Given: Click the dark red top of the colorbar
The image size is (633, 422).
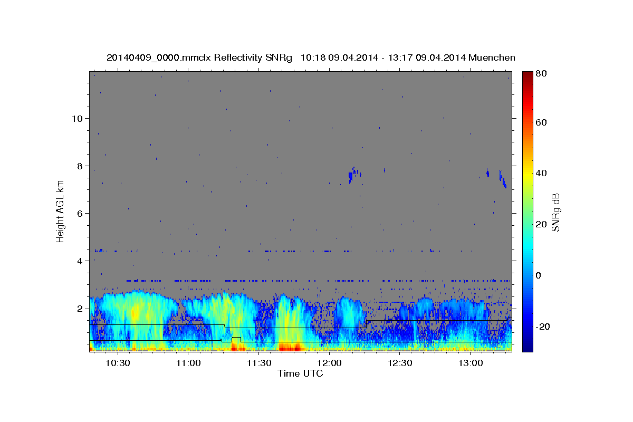Looking at the screenshot, I should [x=527, y=75].
